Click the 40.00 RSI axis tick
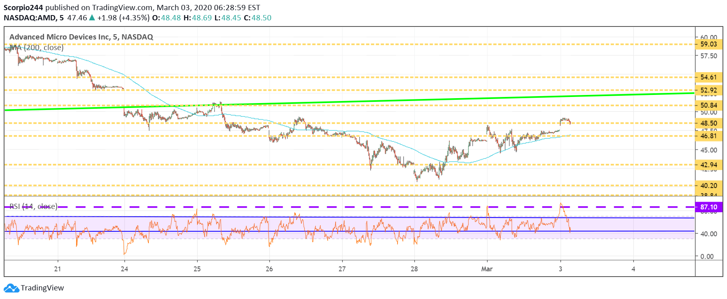This screenshot has height=299, width=727. [709, 234]
